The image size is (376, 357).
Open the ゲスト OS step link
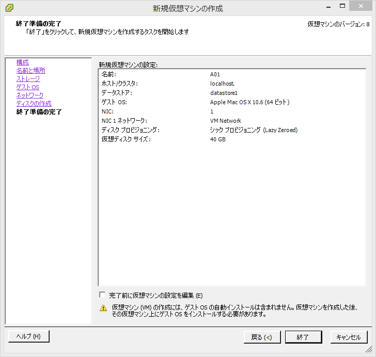(27, 87)
